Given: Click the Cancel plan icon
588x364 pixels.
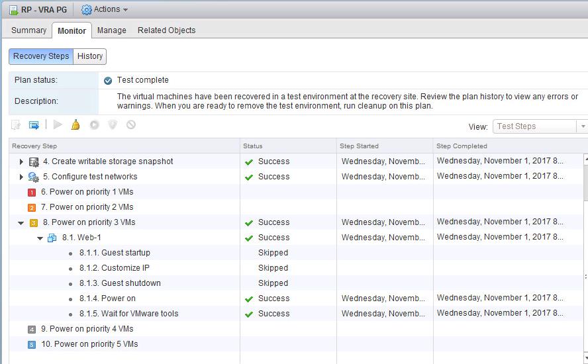Looking at the screenshot, I should point(131,124).
